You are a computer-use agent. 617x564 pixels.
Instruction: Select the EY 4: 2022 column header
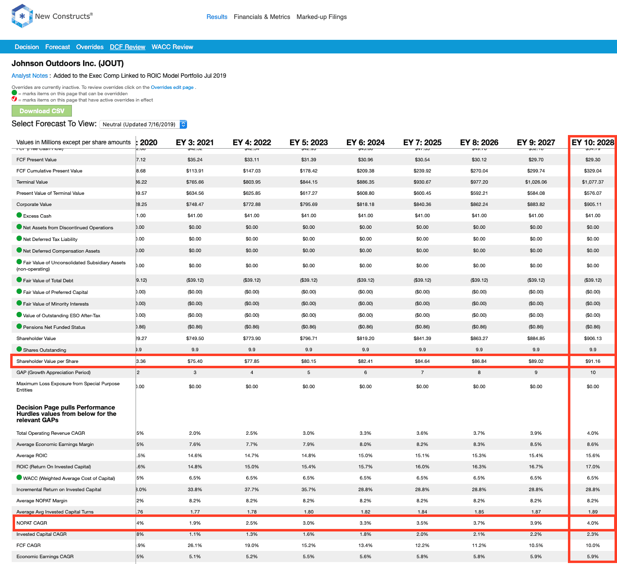[x=252, y=142]
